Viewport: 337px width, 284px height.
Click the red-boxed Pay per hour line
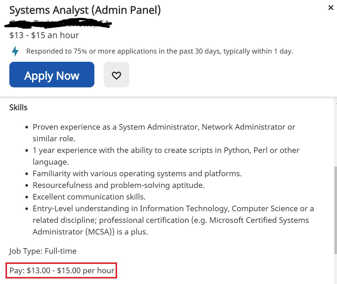pyautogui.click(x=62, y=271)
